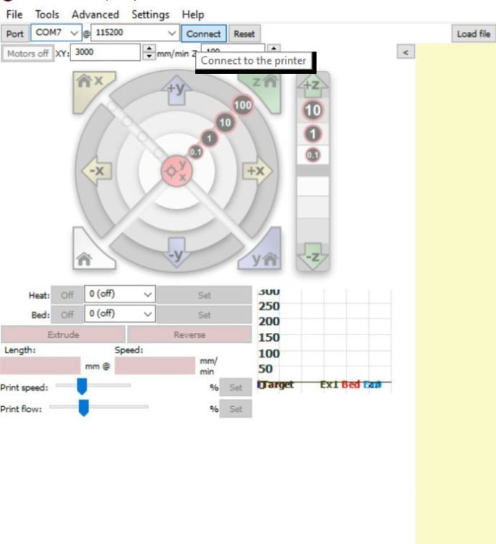Click the extrusion Length field
Screen dimensions: 496x544
40,366
